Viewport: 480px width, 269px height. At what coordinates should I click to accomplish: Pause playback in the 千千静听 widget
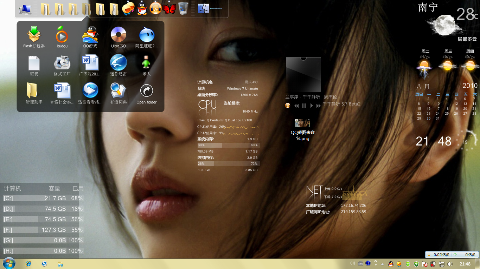click(304, 106)
